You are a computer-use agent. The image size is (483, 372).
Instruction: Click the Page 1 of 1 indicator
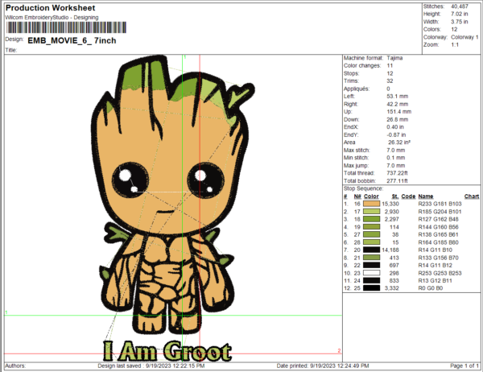point(462,366)
